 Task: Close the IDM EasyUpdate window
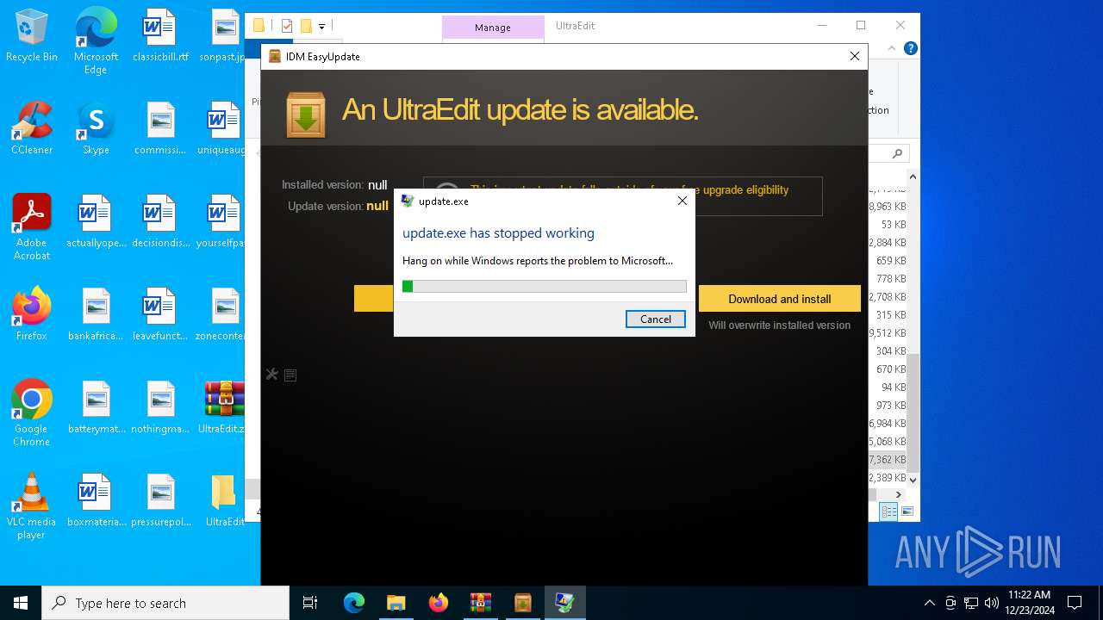click(855, 56)
